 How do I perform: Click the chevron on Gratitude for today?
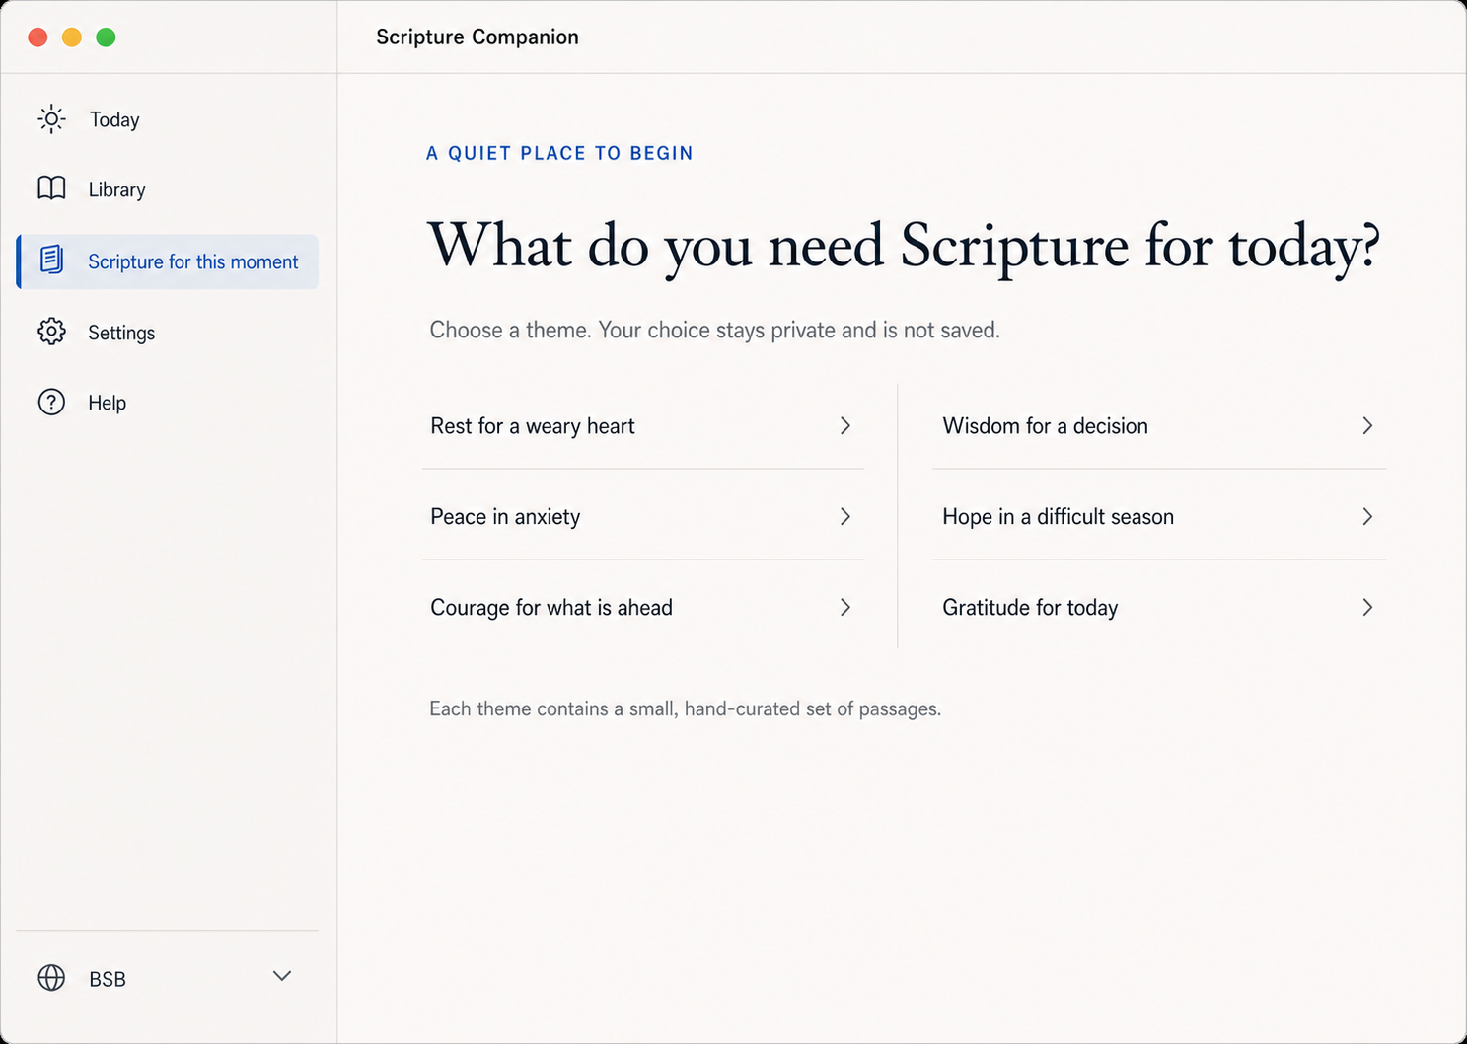point(1367,607)
